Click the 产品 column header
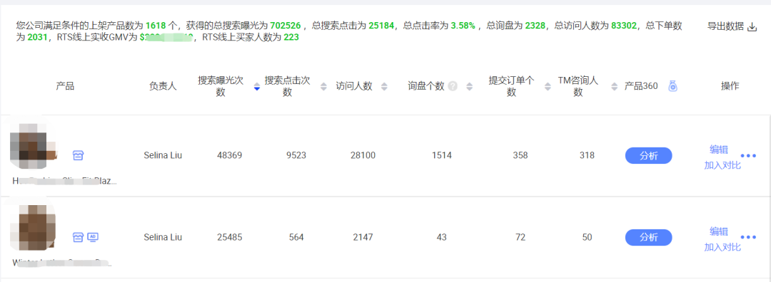Viewport: 771px width, 282px height. [65, 86]
